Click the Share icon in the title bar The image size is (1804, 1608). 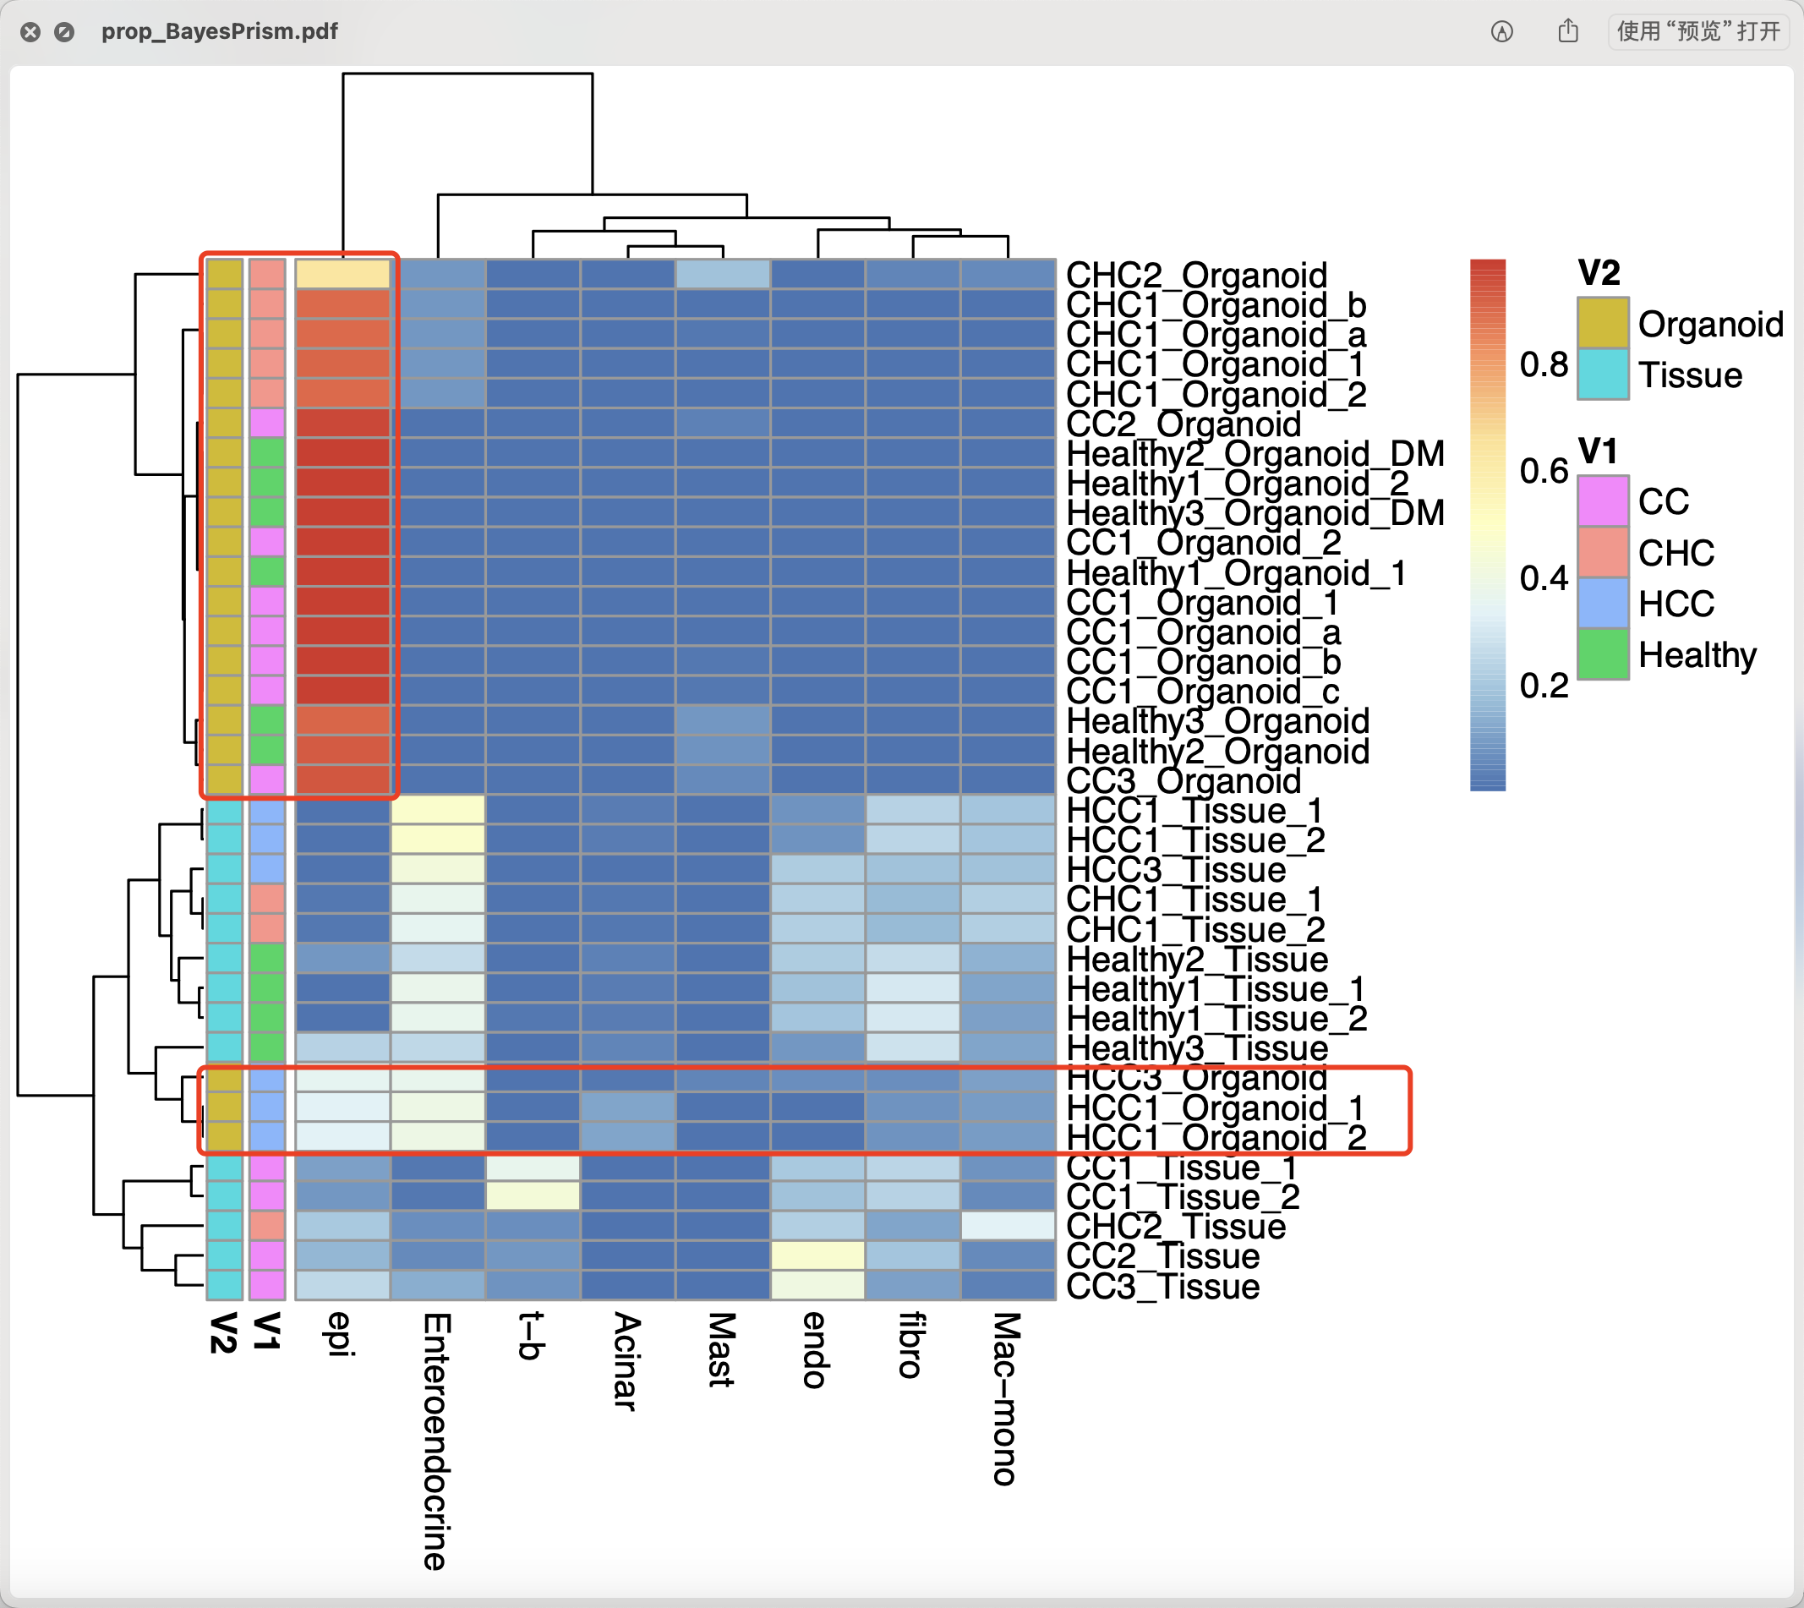coord(1568,31)
